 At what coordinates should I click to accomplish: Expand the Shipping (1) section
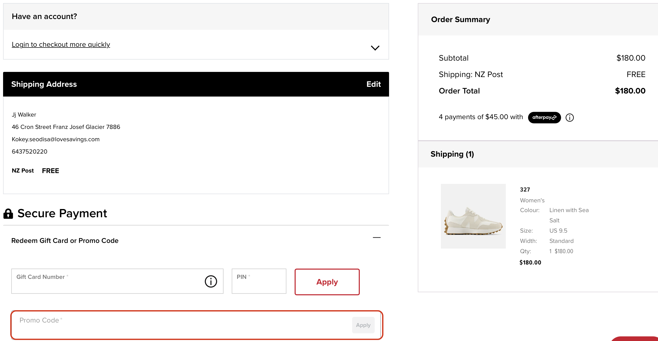pos(452,154)
